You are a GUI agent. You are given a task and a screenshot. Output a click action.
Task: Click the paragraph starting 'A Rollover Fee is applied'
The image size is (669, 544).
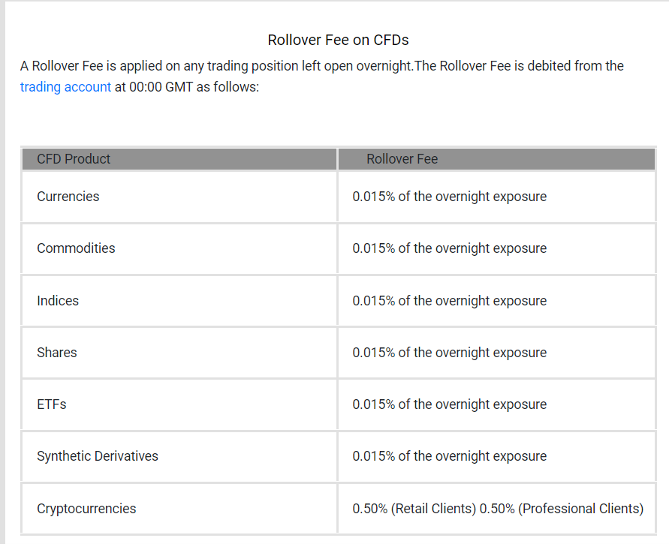pos(321,77)
